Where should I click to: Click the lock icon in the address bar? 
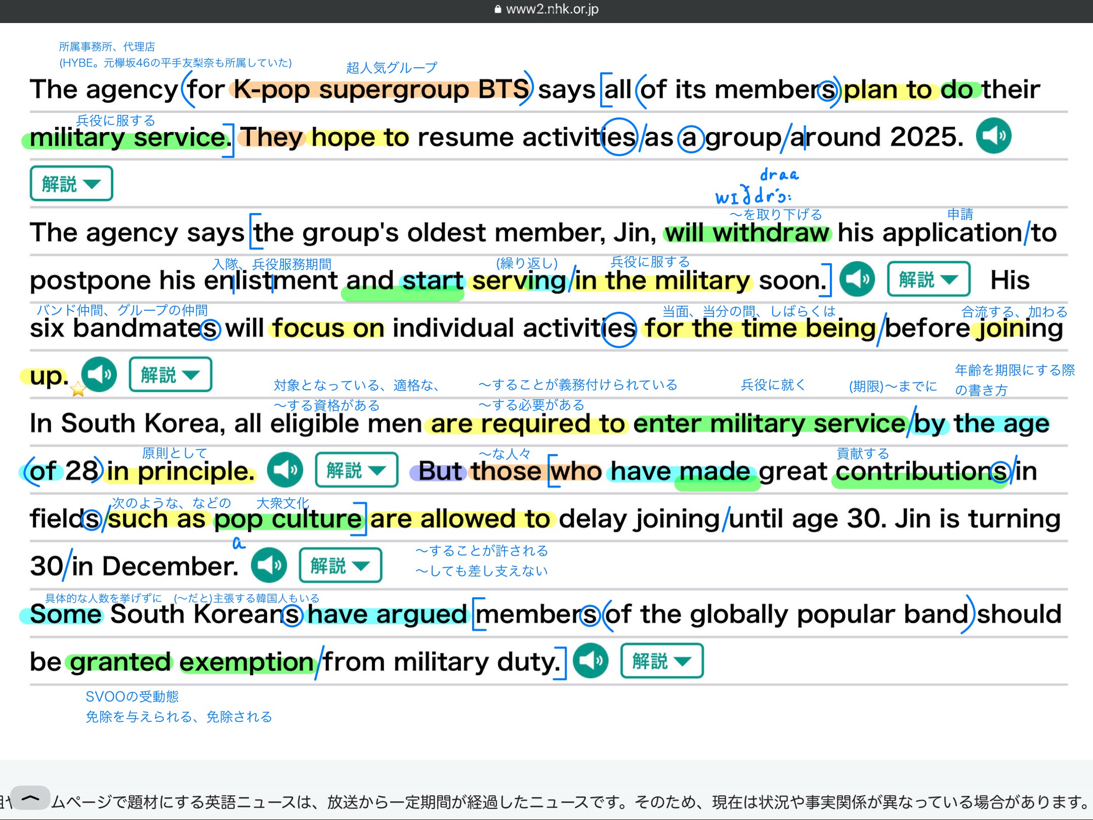[x=498, y=9]
